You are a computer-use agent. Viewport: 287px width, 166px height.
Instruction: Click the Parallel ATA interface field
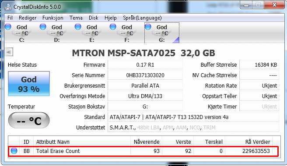(145, 86)
